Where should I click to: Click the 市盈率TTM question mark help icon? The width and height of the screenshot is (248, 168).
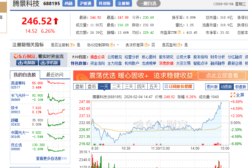tap(179, 32)
